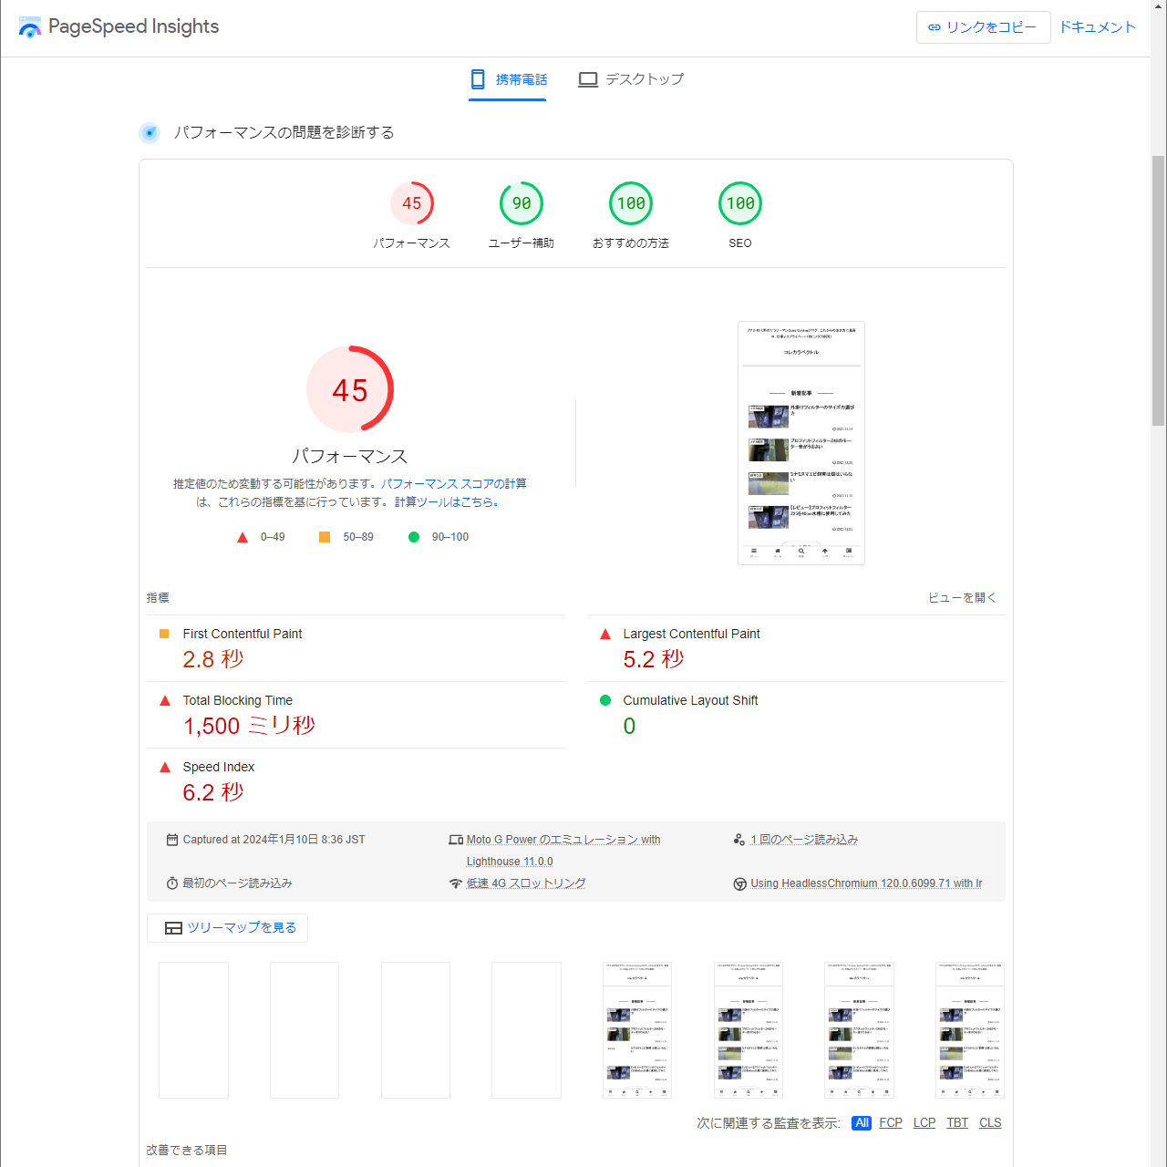Click the link icon in the リンクをコピー button
Image resolution: width=1167 pixels, height=1167 pixels.
(x=935, y=27)
